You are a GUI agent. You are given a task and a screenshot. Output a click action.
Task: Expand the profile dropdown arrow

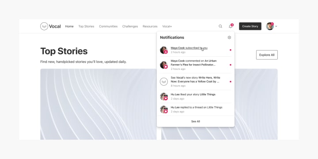pos(276,26)
